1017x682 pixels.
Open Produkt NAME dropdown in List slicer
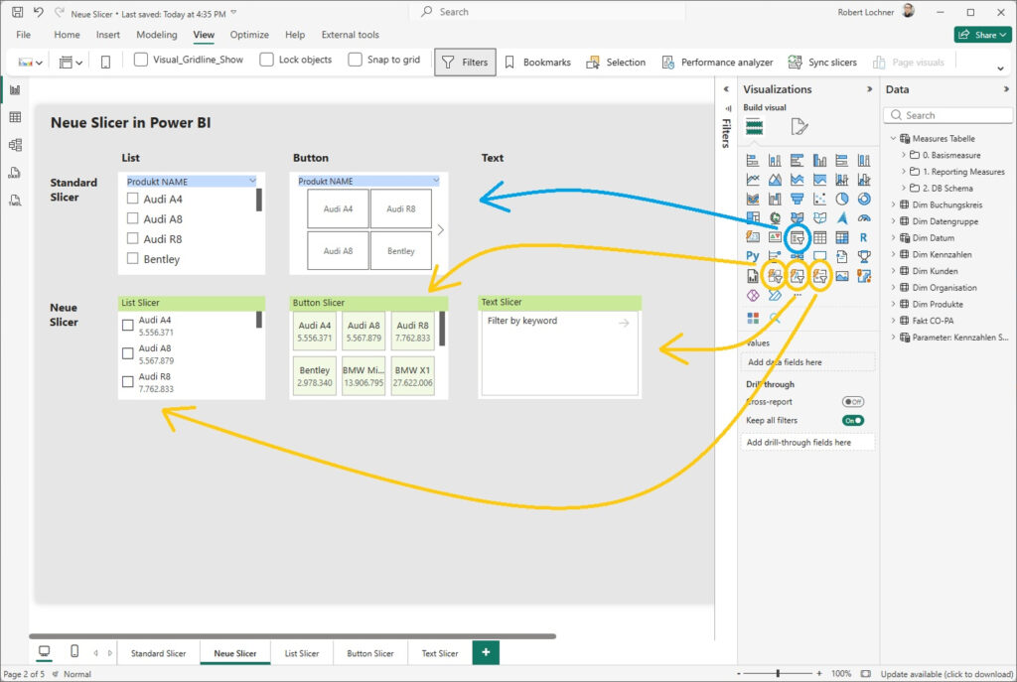pos(252,182)
